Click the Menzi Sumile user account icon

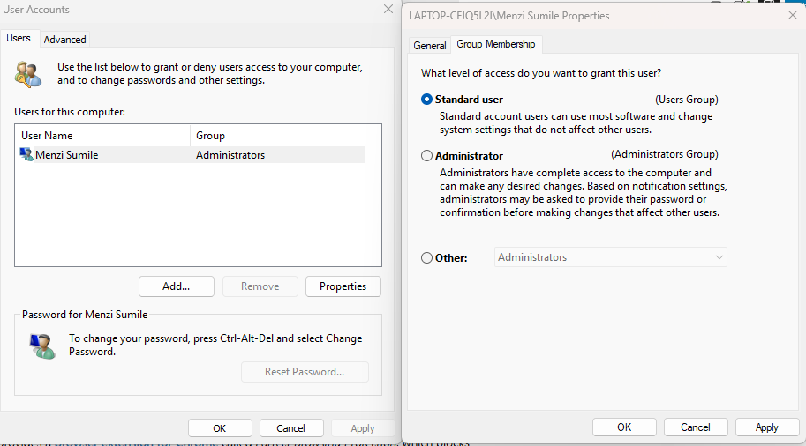pyautogui.click(x=26, y=155)
